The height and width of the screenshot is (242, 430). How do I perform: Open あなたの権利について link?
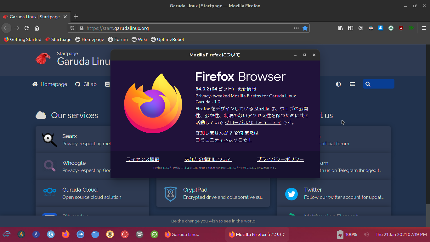coord(208,159)
